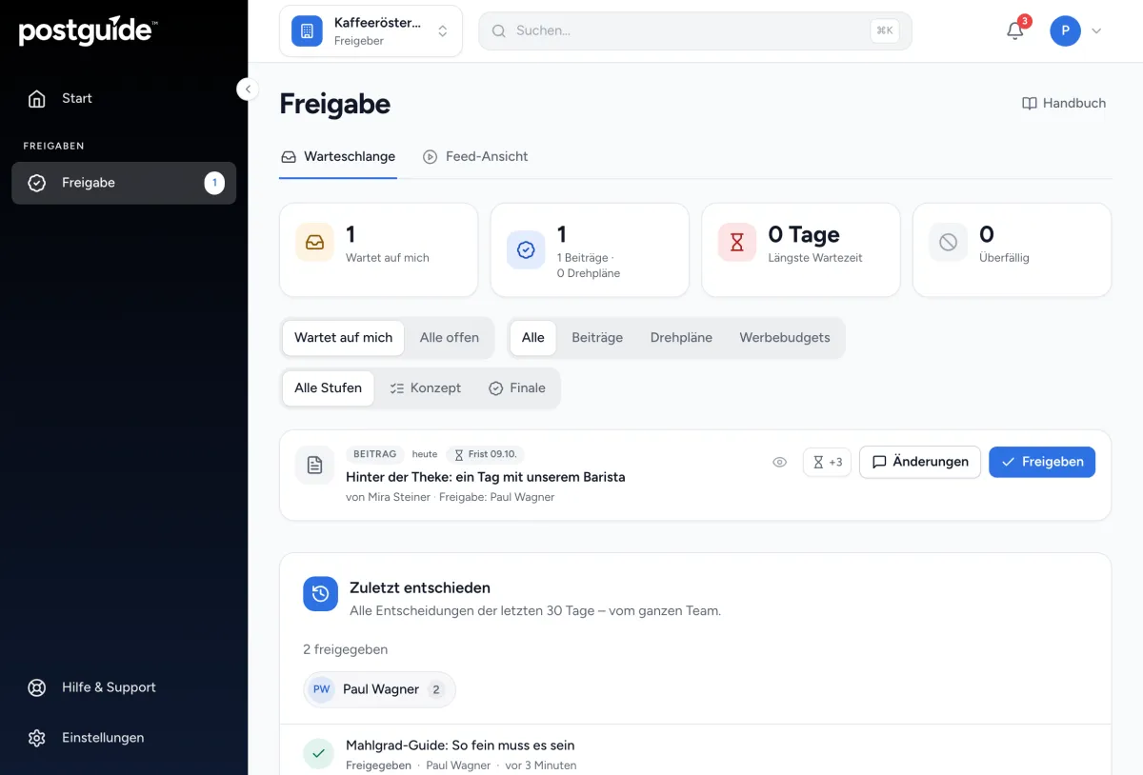Click the postguide logo
This screenshot has width=1143, height=775.
88,31
